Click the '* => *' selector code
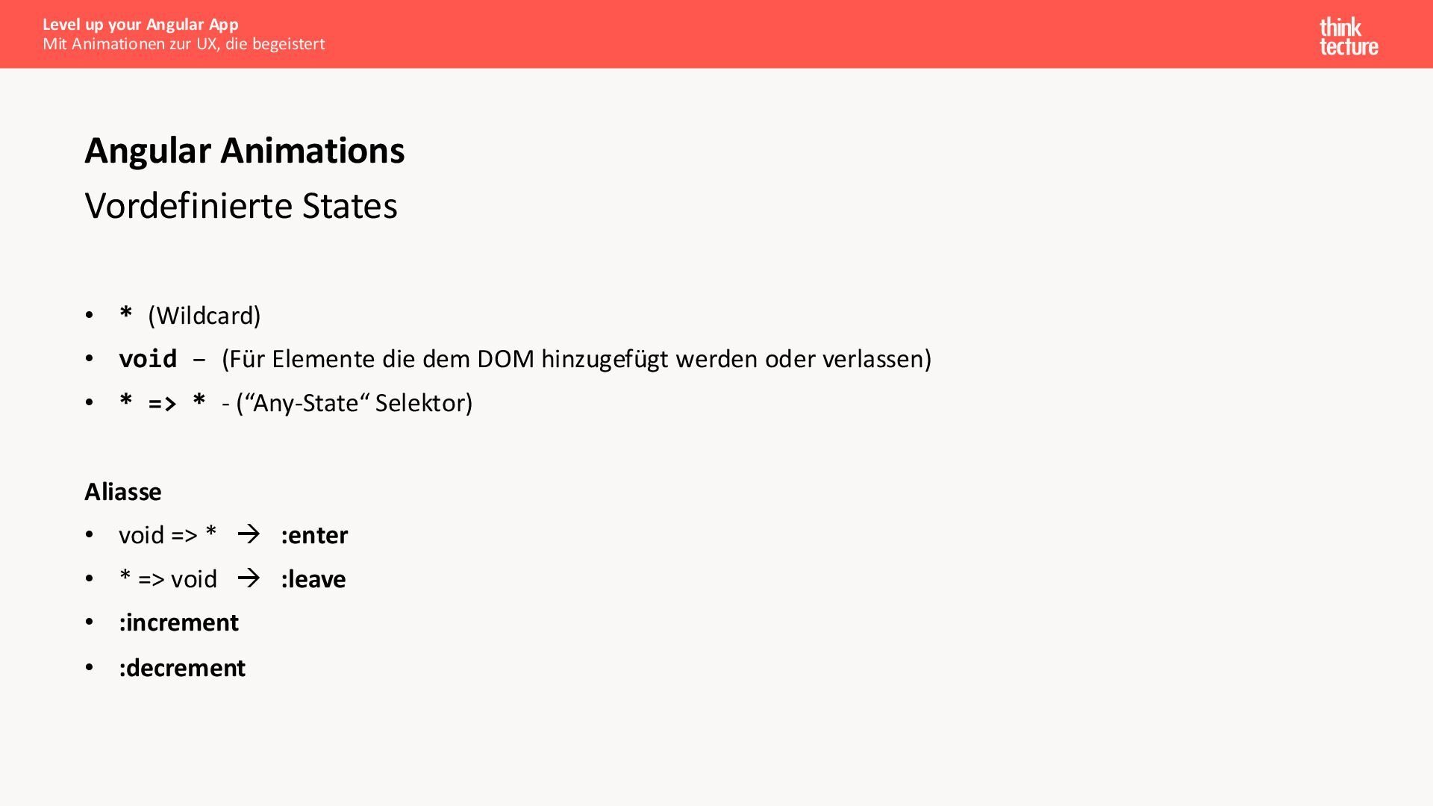Image resolution: width=1433 pixels, height=806 pixels. tap(162, 402)
